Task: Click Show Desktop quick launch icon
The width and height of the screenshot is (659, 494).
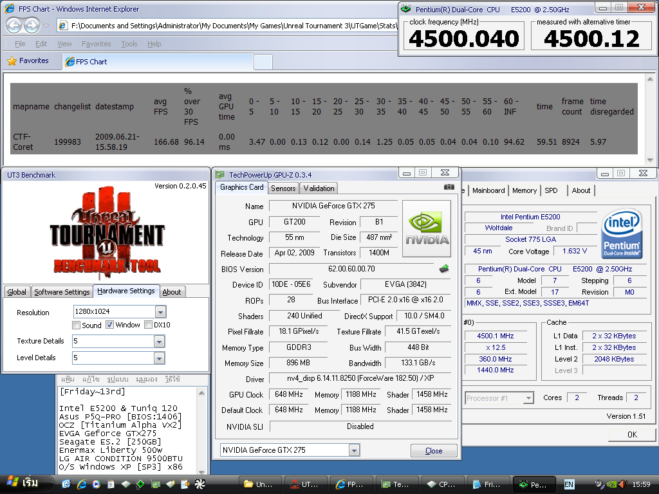Action: 66,484
